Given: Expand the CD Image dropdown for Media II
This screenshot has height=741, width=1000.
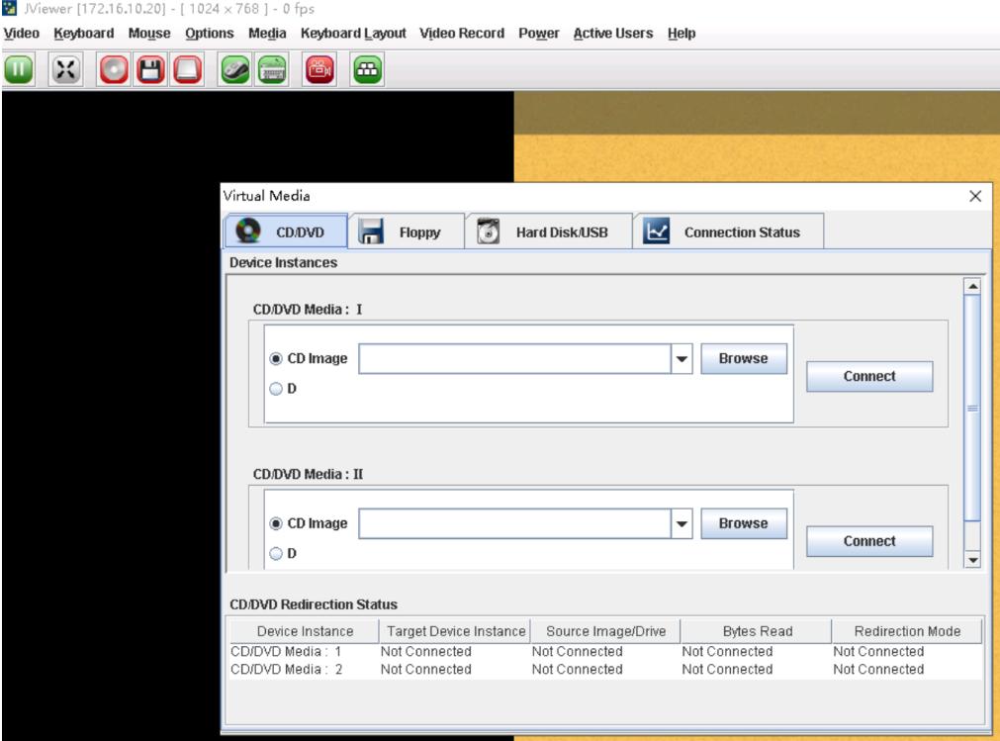Looking at the screenshot, I should (682, 524).
